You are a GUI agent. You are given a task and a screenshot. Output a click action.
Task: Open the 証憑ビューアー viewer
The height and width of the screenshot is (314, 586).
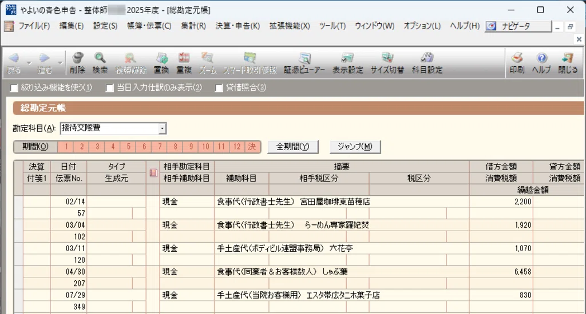(304, 63)
